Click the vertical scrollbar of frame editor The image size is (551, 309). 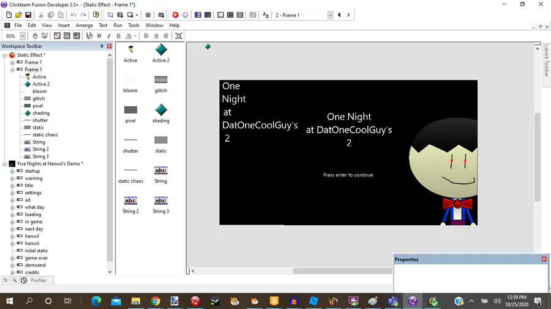point(538,157)
